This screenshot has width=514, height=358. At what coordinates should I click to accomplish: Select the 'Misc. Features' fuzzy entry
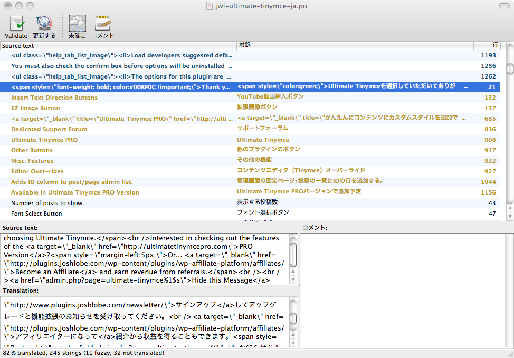pyautogui.click(x=32, y=161)
